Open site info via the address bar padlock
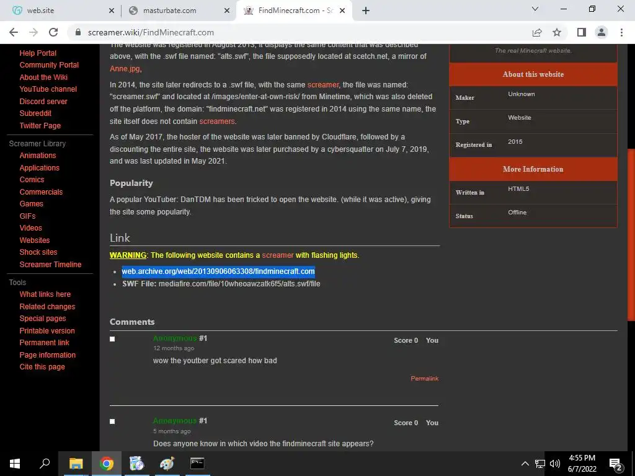The width and height of the screenshot is (635, 476). coord(78,32)
